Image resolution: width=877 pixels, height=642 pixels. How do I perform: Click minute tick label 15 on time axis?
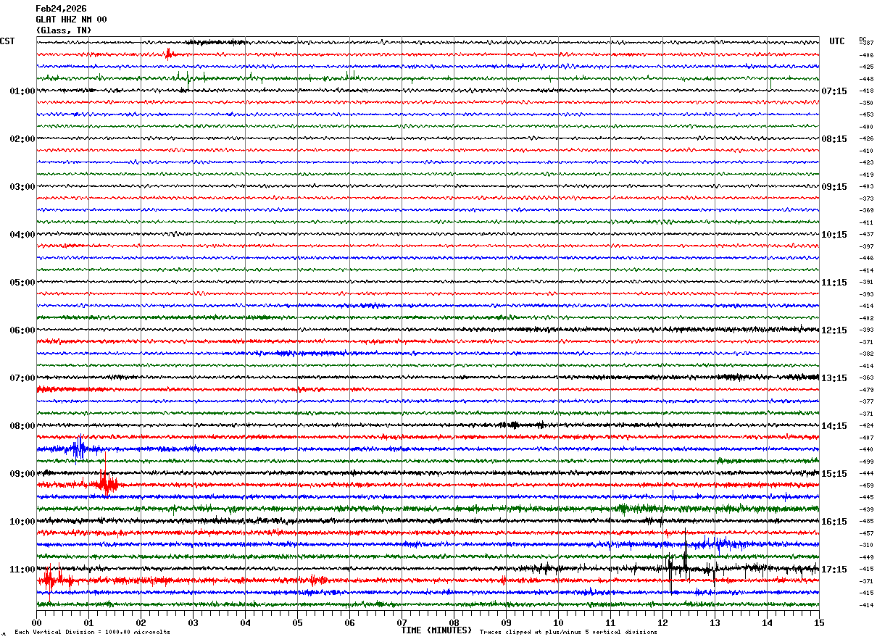point(819,622)
